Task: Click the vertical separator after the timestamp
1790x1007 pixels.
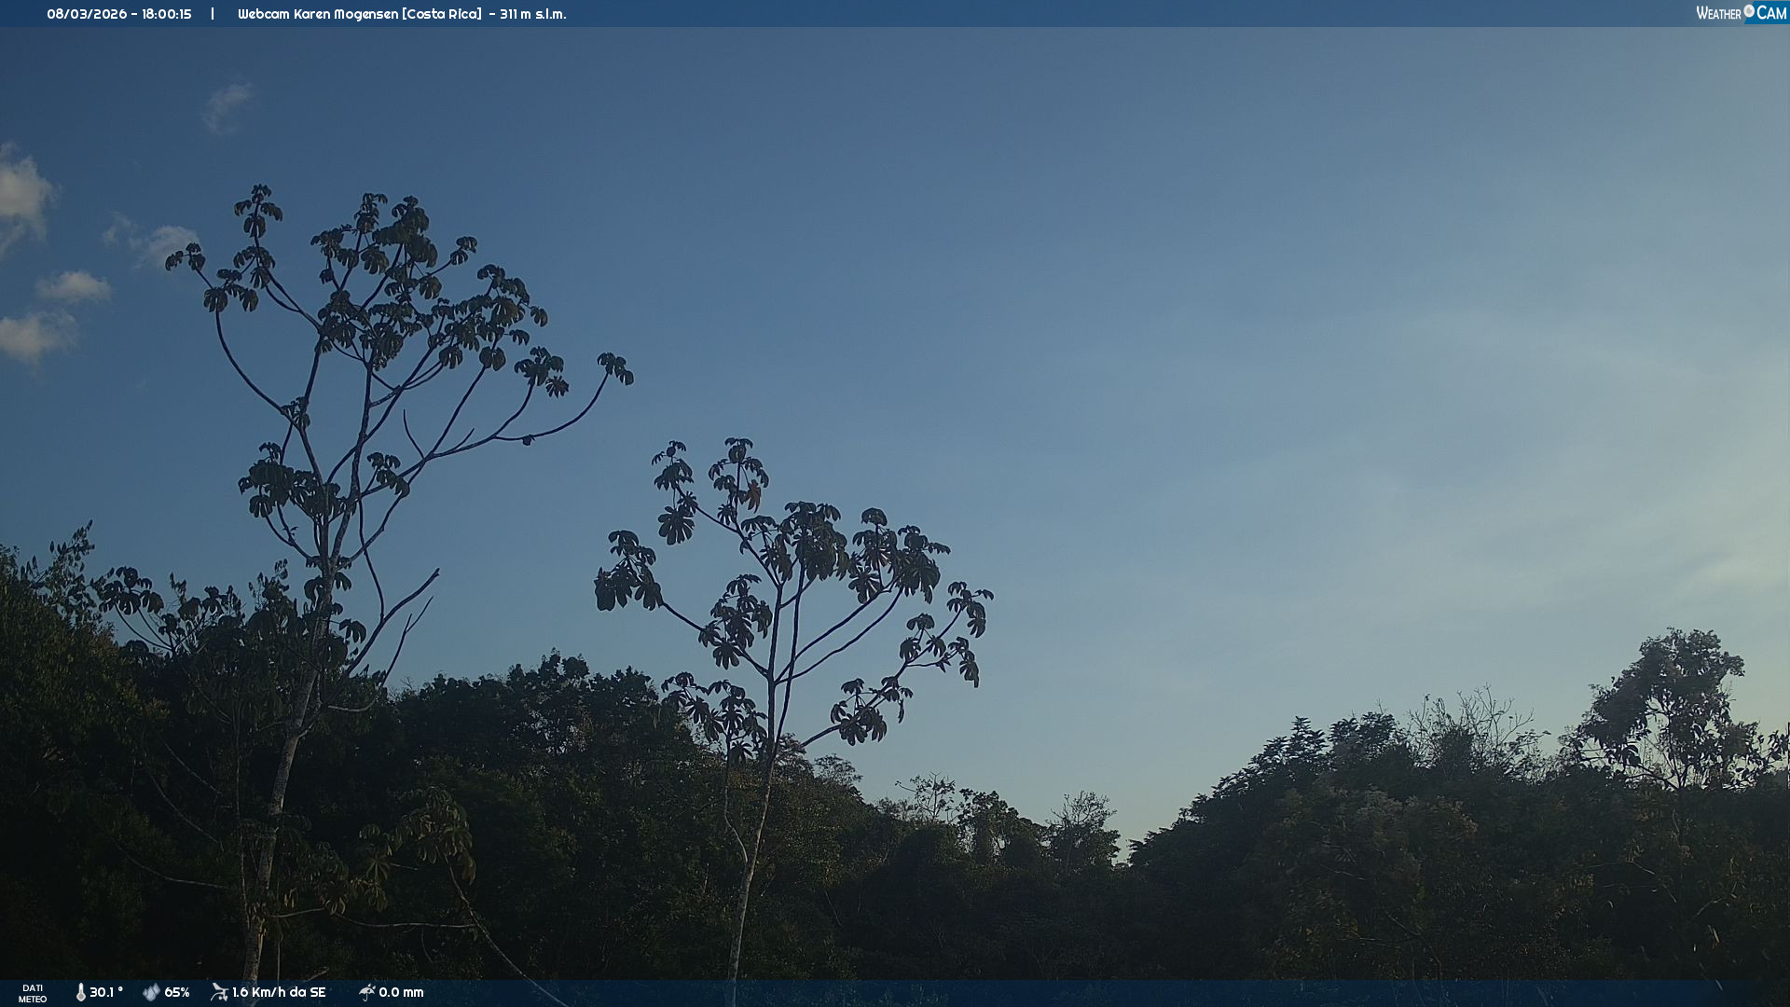Action: pos(213,14)
